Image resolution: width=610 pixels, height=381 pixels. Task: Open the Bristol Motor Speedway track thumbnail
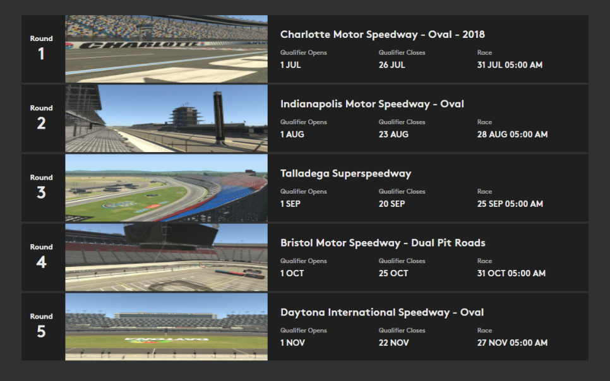click(167, 257)
